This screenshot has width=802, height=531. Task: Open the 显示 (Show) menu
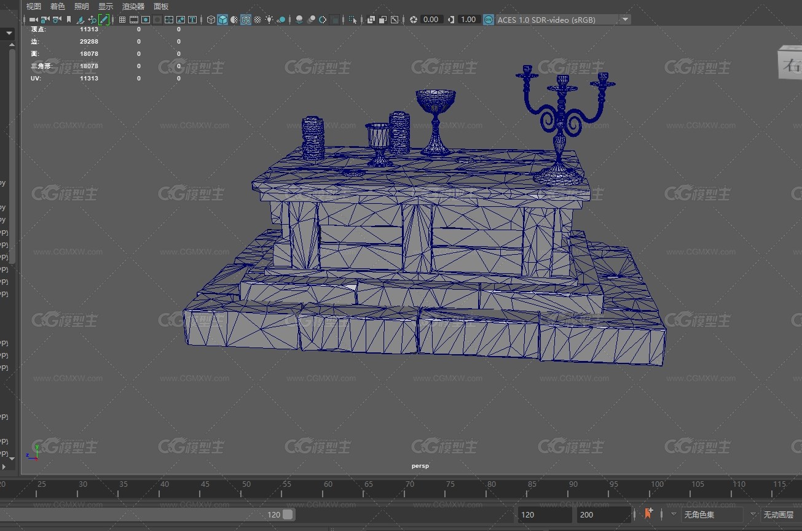[106, 6]
